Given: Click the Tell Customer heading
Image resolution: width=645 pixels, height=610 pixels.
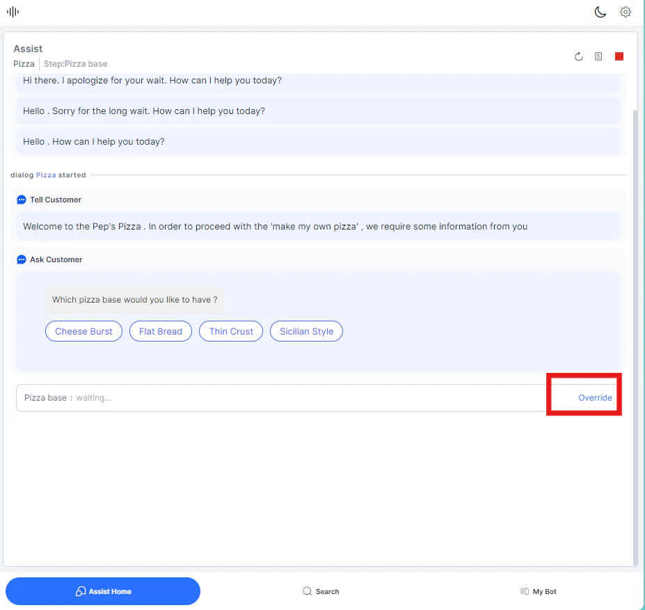Looking at the screenshot, I should pyautogui.click(x=56, y=200).
